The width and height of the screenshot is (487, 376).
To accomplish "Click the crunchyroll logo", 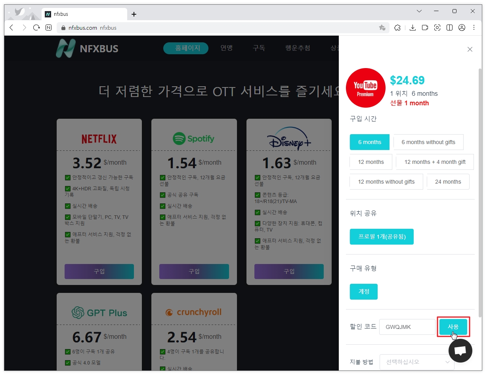I will pyautogui.click(x=193, y=312).
